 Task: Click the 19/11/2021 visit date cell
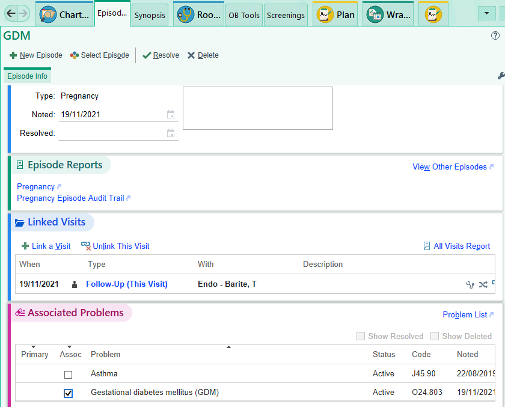[39, 284]
